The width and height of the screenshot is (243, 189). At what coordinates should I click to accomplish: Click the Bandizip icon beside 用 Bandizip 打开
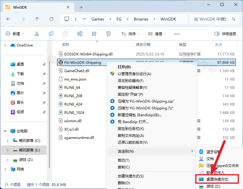112,122
